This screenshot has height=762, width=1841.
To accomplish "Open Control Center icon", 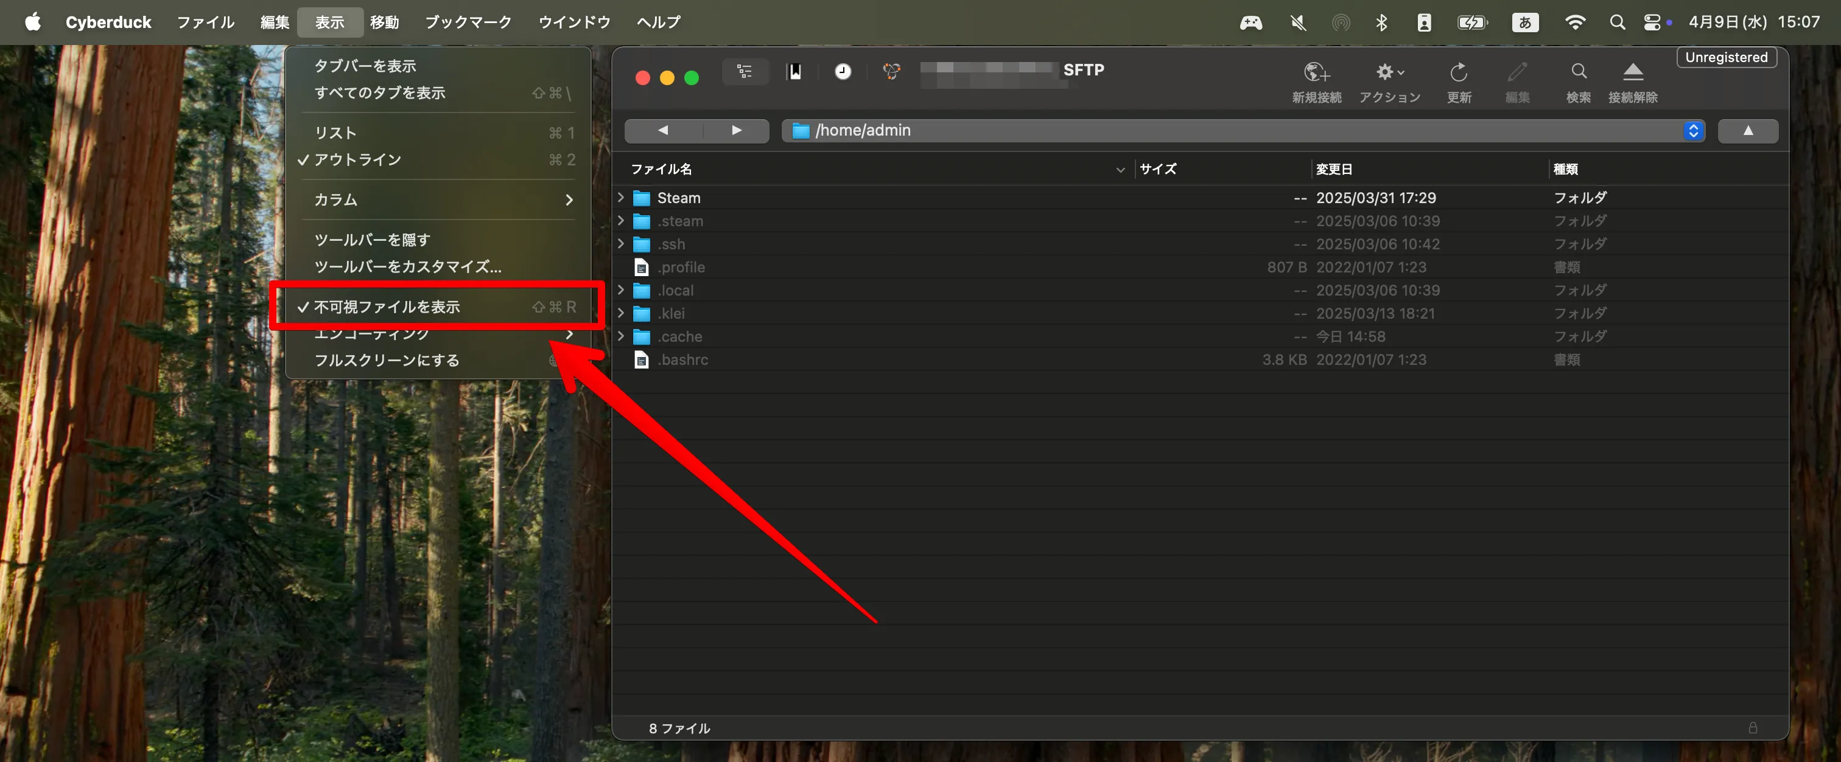I will click(1652, 22).
